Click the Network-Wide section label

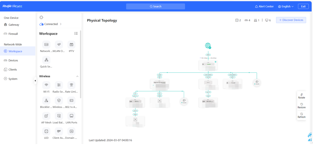(x=13, y=45)
